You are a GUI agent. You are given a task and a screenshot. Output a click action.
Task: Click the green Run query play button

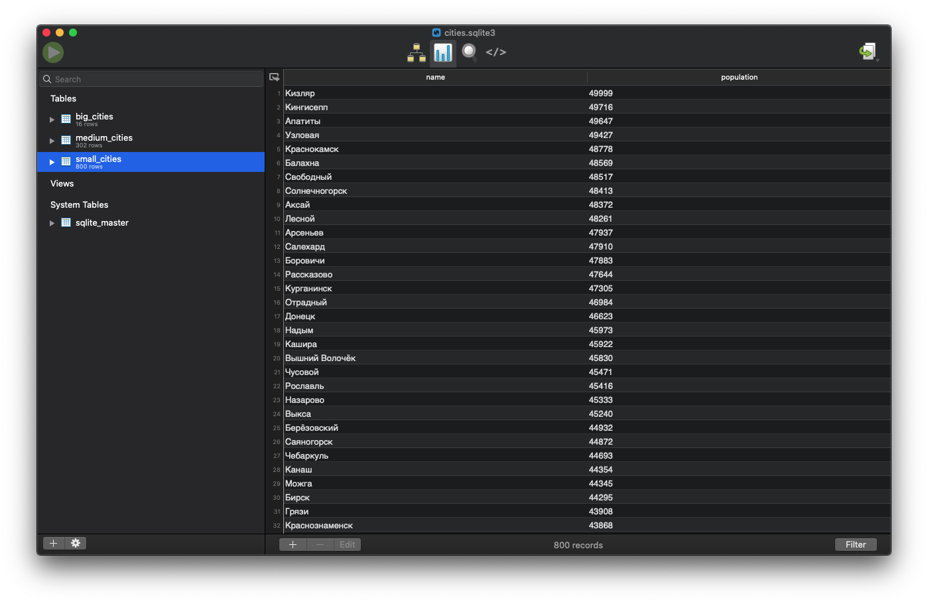click(x=53, y=52)
